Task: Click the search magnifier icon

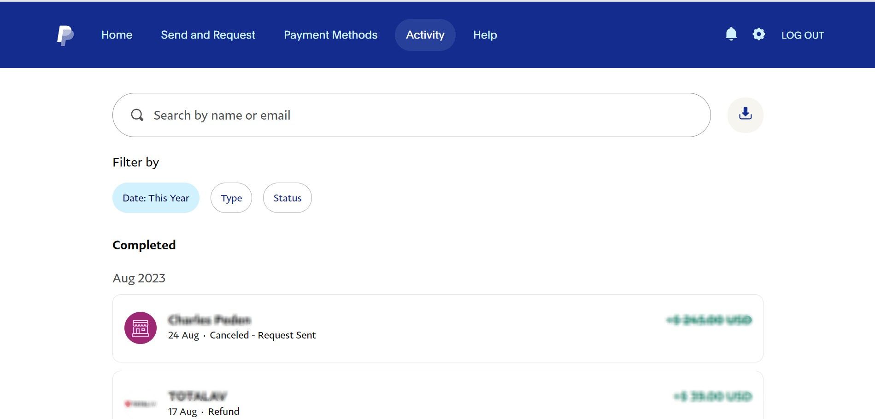Action: tap(137, 115)
